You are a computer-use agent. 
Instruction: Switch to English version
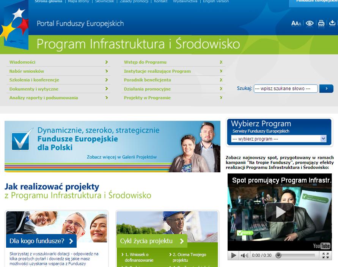tap(216, 1)
